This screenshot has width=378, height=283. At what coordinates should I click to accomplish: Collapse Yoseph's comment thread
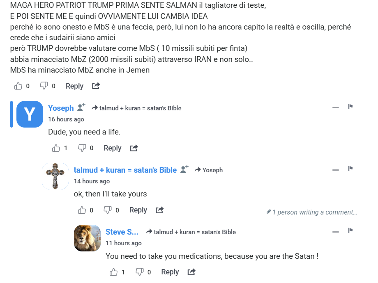(x=336, y=107)
